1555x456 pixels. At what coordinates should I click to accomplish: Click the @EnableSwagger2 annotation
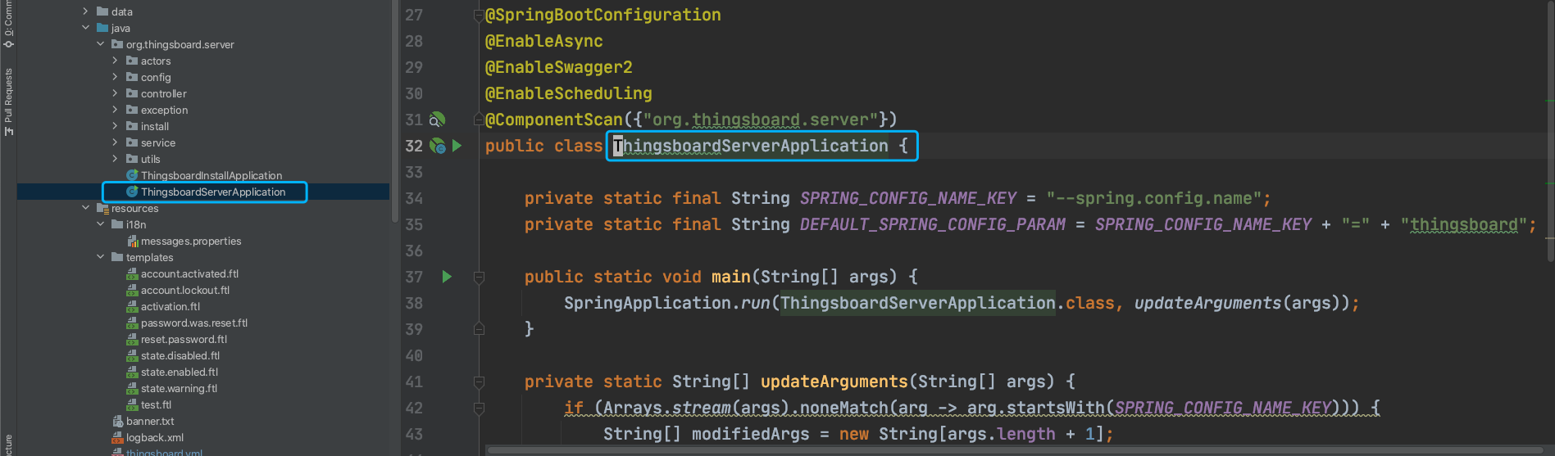click(559, 67)
